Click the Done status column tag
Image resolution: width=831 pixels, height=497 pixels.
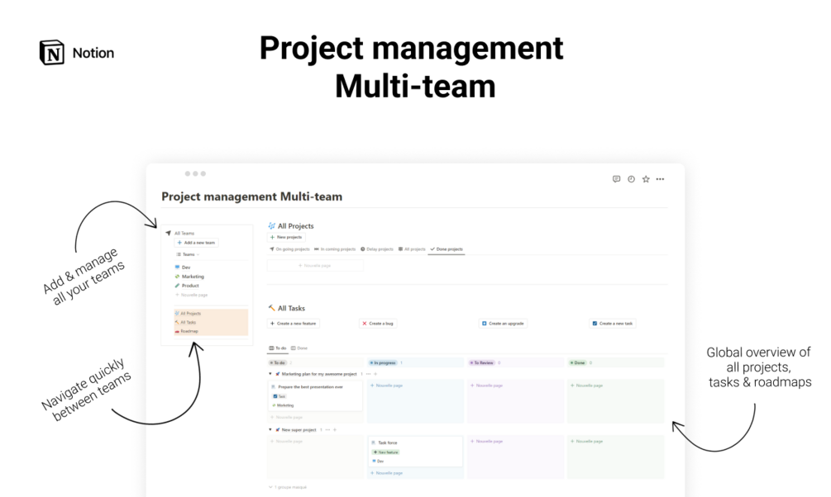coord(578,363)
